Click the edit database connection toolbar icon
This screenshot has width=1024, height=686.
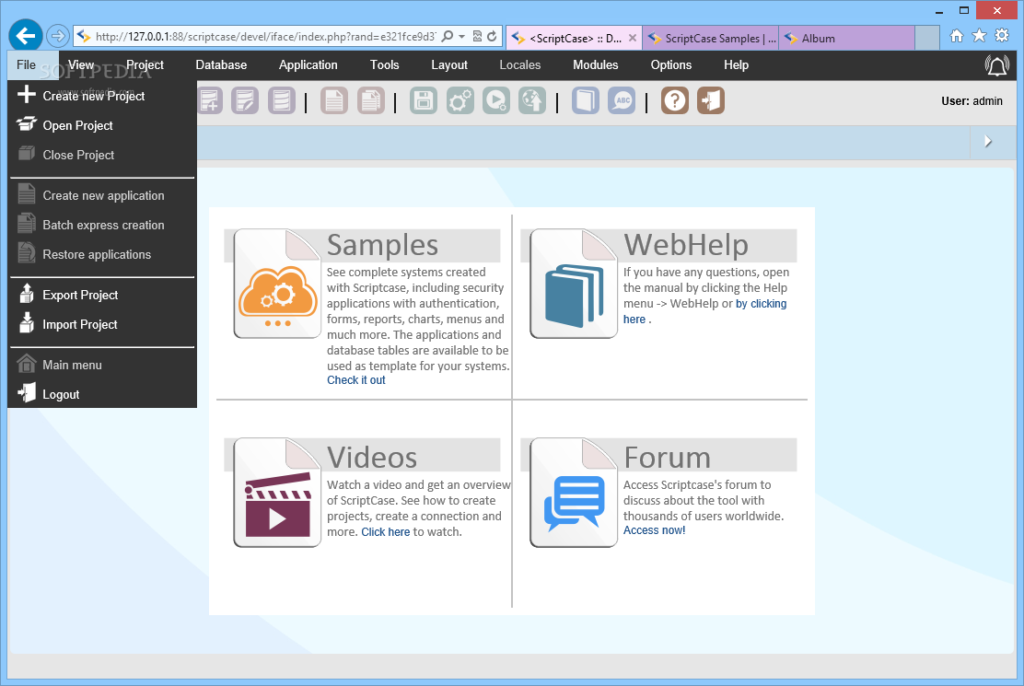pos(245,100)
